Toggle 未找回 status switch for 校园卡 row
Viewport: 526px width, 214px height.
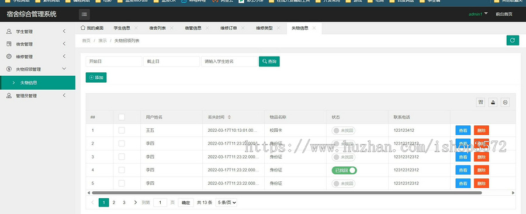[344, 130]
